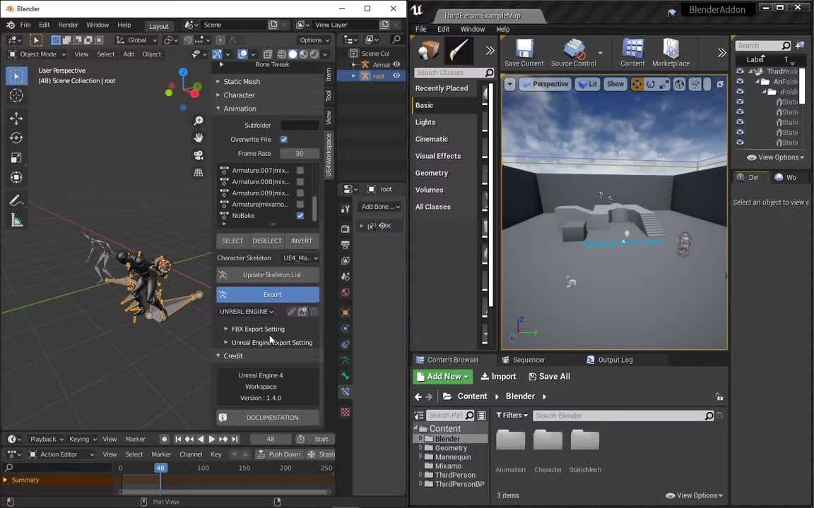Open the Unreal Marketplace
This screenshot has width=814, height=508.
tap(670, 49)
